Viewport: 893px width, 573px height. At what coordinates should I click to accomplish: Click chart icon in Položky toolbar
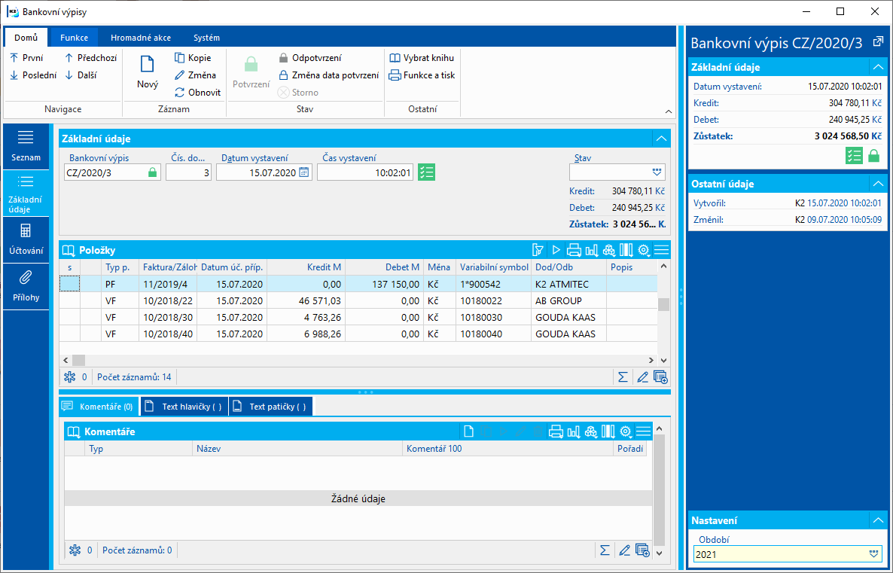coord(592,250)
